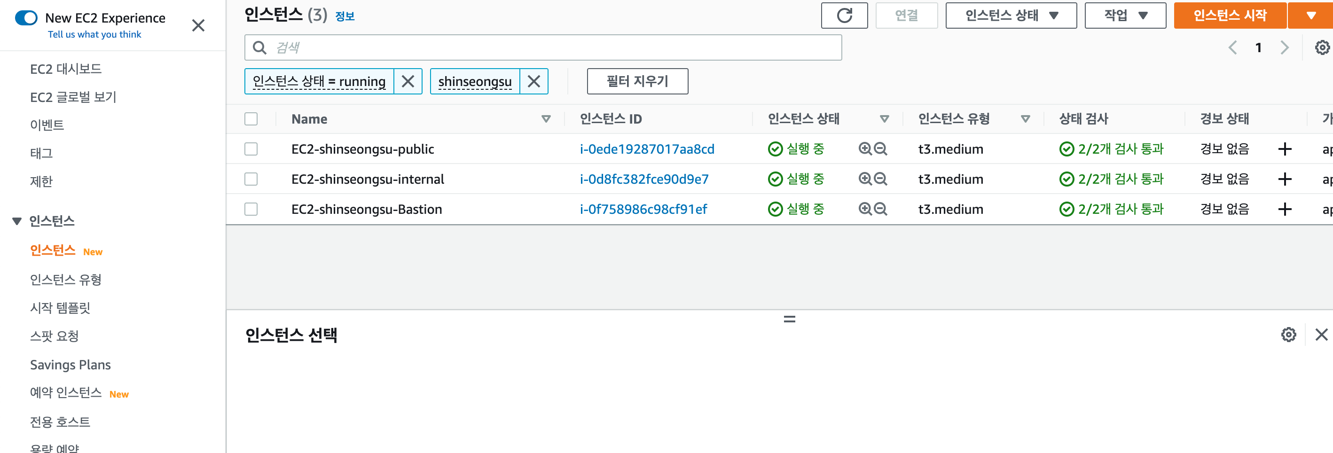Image resolution: width=1333 pixels, height=453 pixels.
Task: Open 시작 템플릿 in sidebar
Action: [60, 308]
